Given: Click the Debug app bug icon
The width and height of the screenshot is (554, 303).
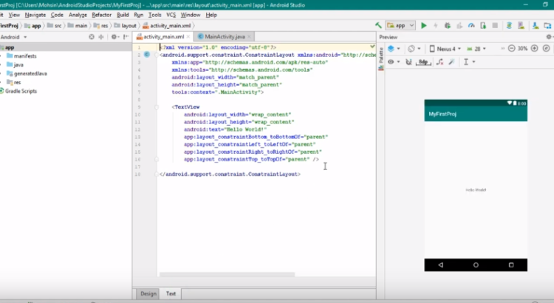Looking at the screenshot, I should pyautogui.click(x=446, y=25).
